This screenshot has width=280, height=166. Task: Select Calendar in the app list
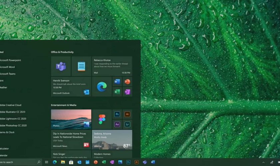(4, 155)
